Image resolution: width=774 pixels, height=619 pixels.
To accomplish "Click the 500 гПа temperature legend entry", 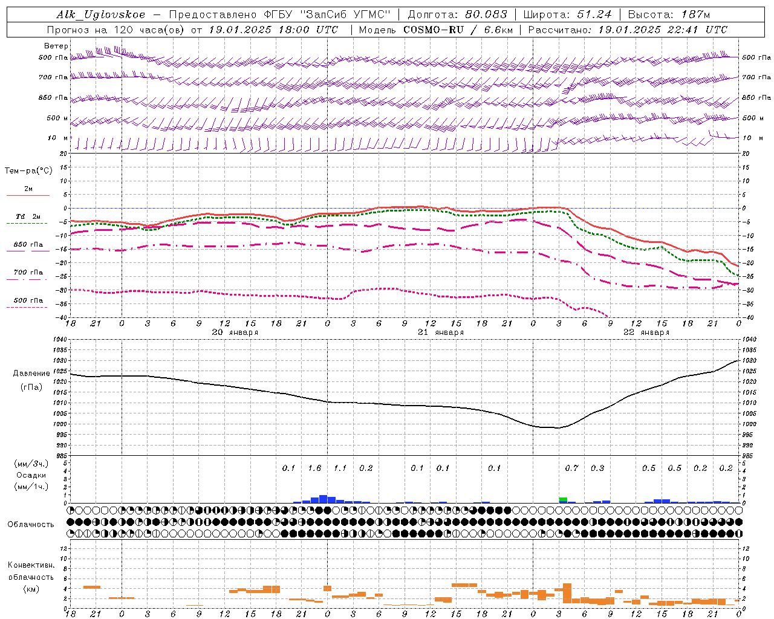I will coord(28,300).
